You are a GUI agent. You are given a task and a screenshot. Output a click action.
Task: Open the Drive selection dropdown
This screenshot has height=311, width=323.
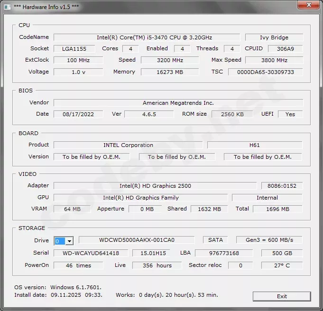point(69,241)
